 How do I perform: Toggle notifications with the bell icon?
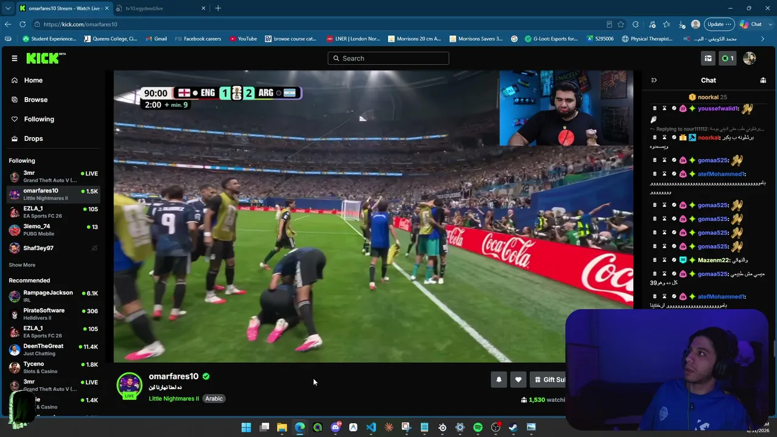pos(499,379)
